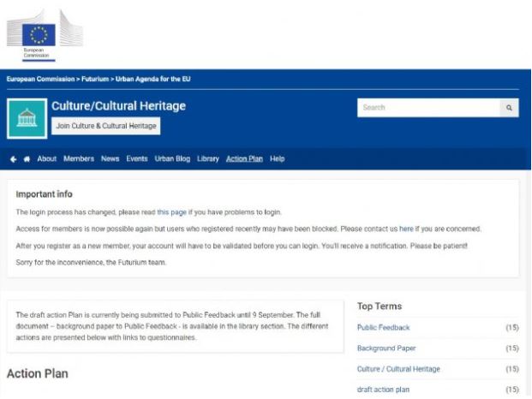This screenshot has width=532, height=399.
Task: Open the Members page
Action: 79,158
